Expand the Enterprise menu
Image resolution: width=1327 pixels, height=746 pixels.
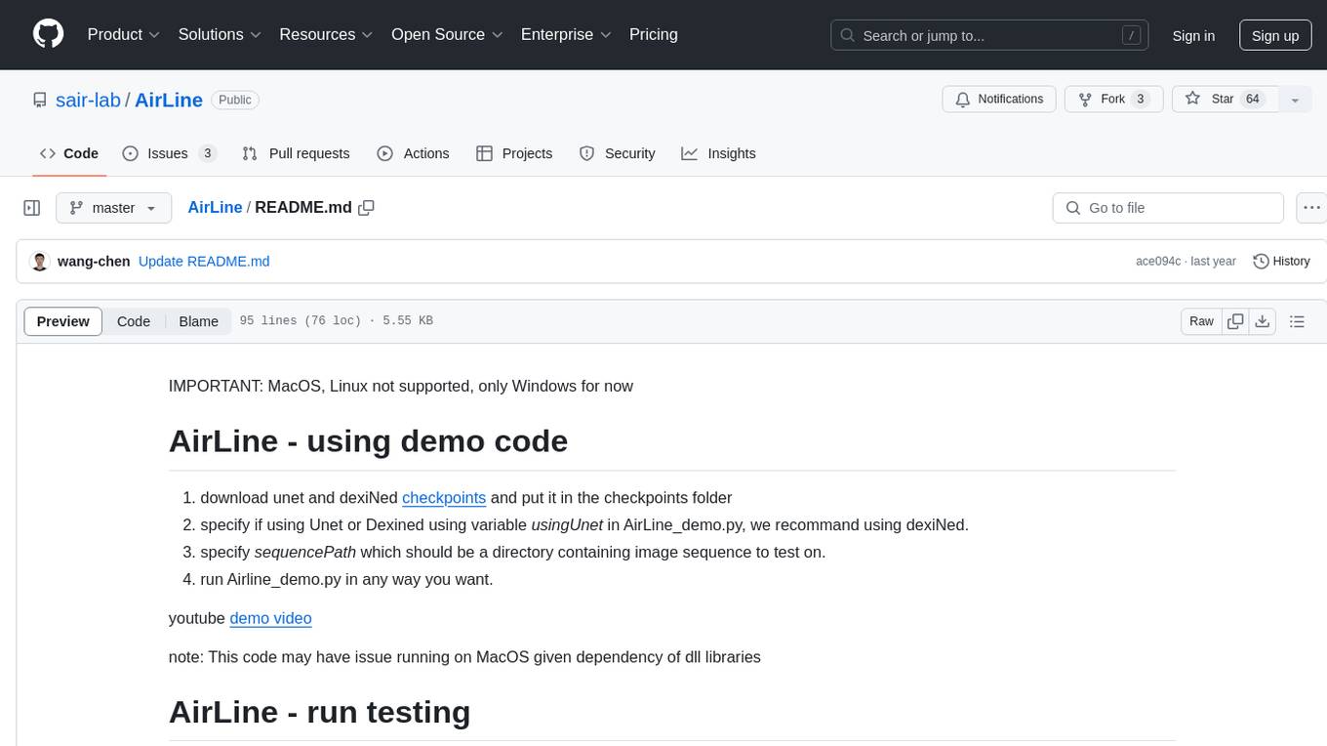pos(566,34)
